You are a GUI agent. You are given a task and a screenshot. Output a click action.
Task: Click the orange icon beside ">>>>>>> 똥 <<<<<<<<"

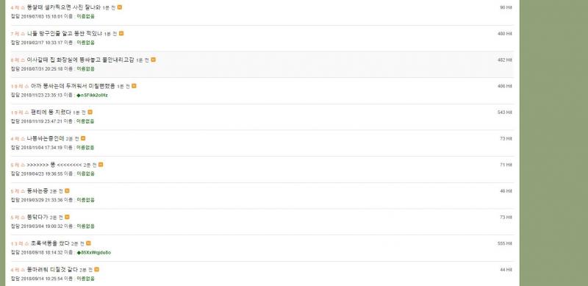tap(101, 165)
